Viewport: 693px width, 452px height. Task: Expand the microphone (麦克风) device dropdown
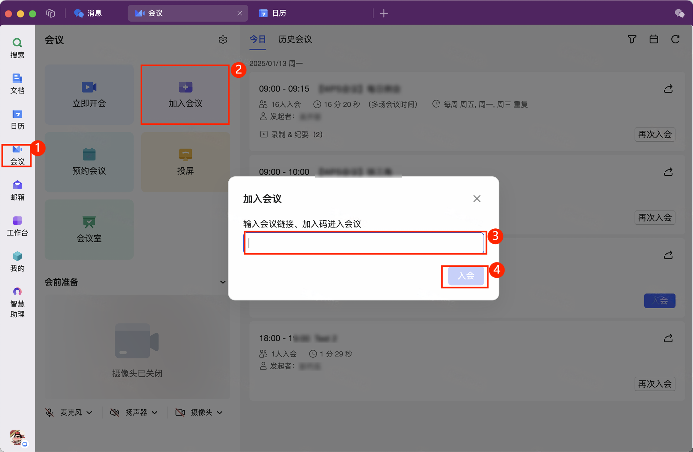[x=89, y=413]
